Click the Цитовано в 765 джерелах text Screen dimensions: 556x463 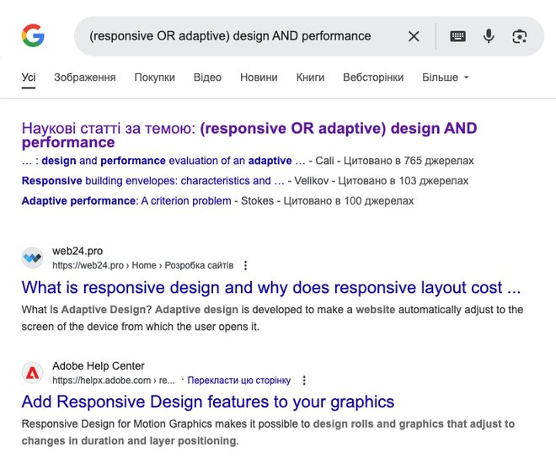409,161
